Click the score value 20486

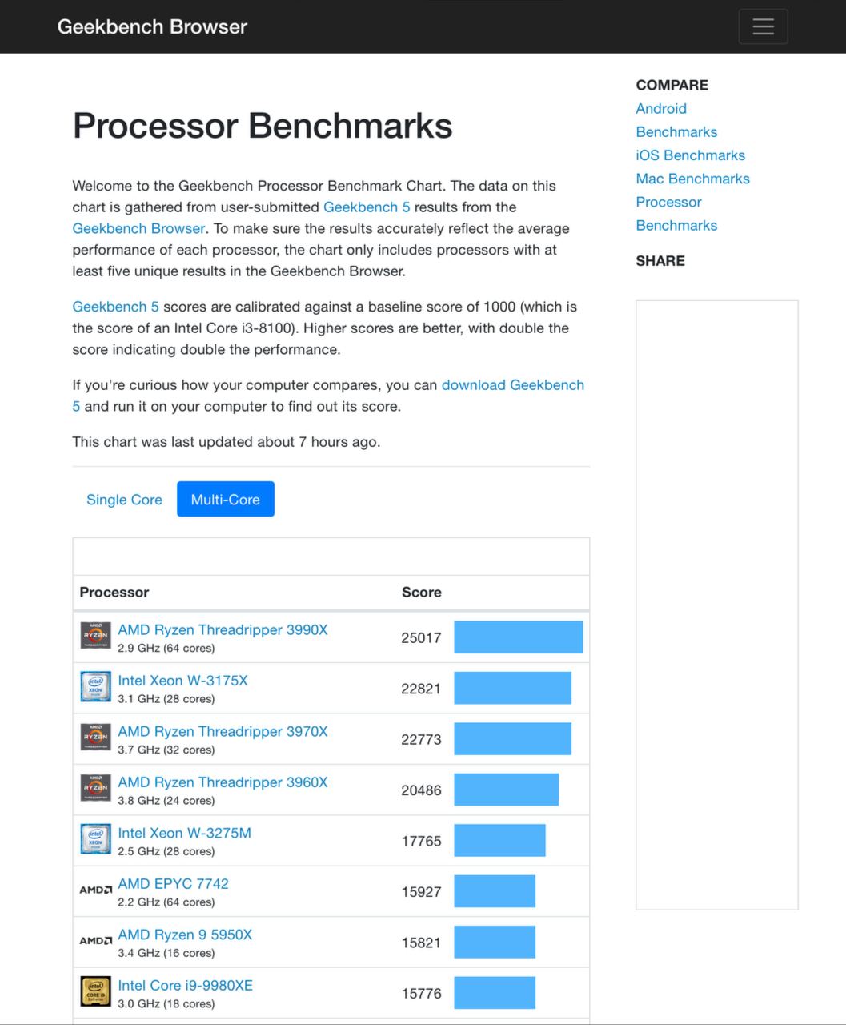pos(421,790)
